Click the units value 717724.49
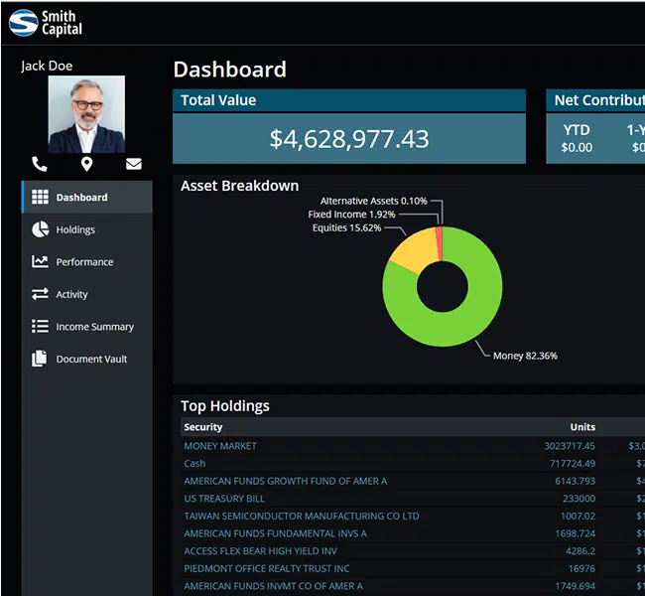 (x=573, y=463)
